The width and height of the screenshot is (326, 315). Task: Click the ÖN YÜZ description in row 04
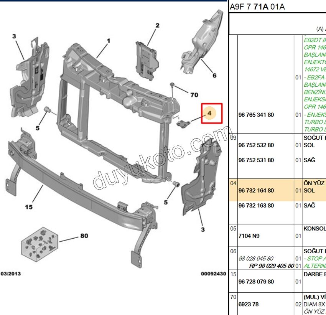pos(314,183)
